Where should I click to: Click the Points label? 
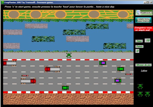click(x=139, y=46)
